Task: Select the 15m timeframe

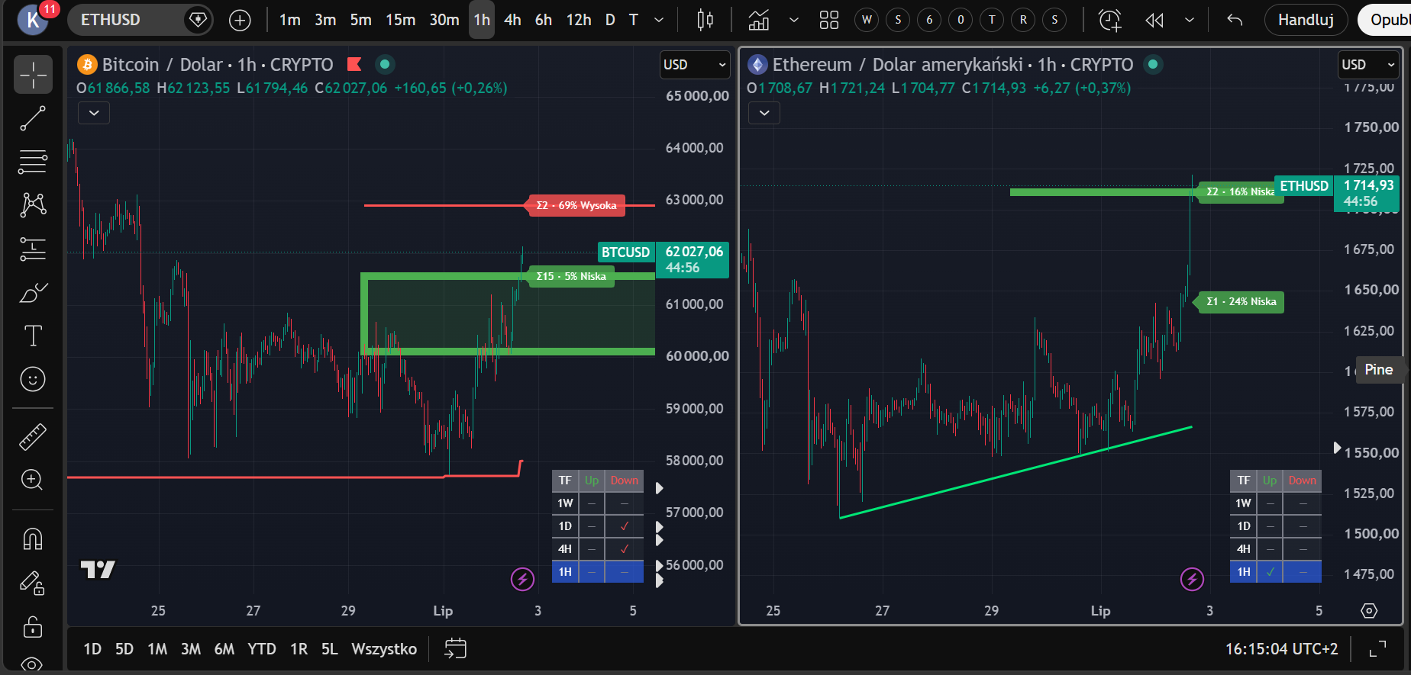Action: (400, 21)
